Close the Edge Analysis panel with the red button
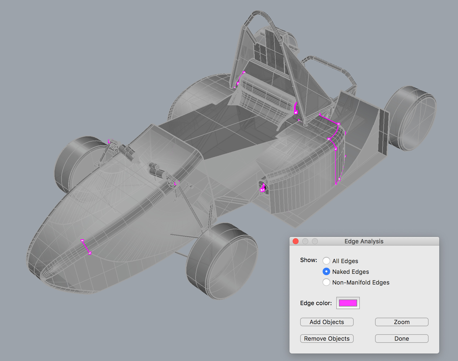Image resolution: width=458 pixels, height=361 pixels. [296, 241]
